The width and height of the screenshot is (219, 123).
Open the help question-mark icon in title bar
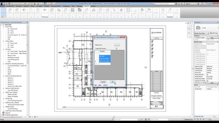[x=202, y=4]
